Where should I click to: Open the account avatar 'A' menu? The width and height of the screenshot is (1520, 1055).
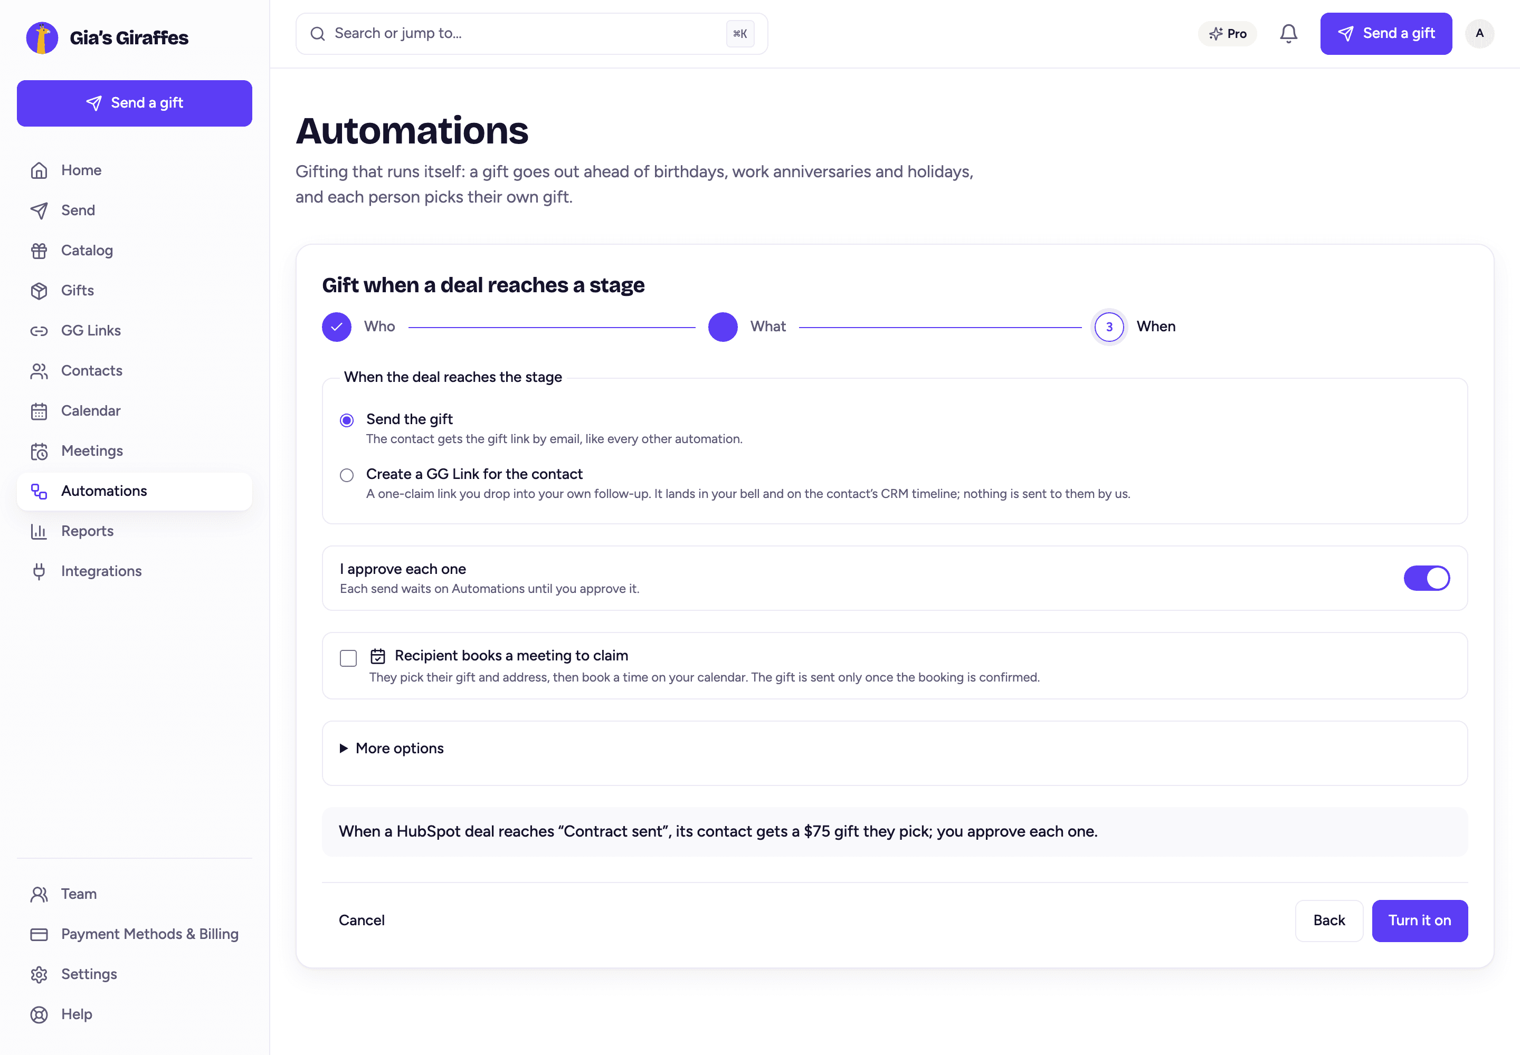pyautogui.click(x=1479, y=34)
